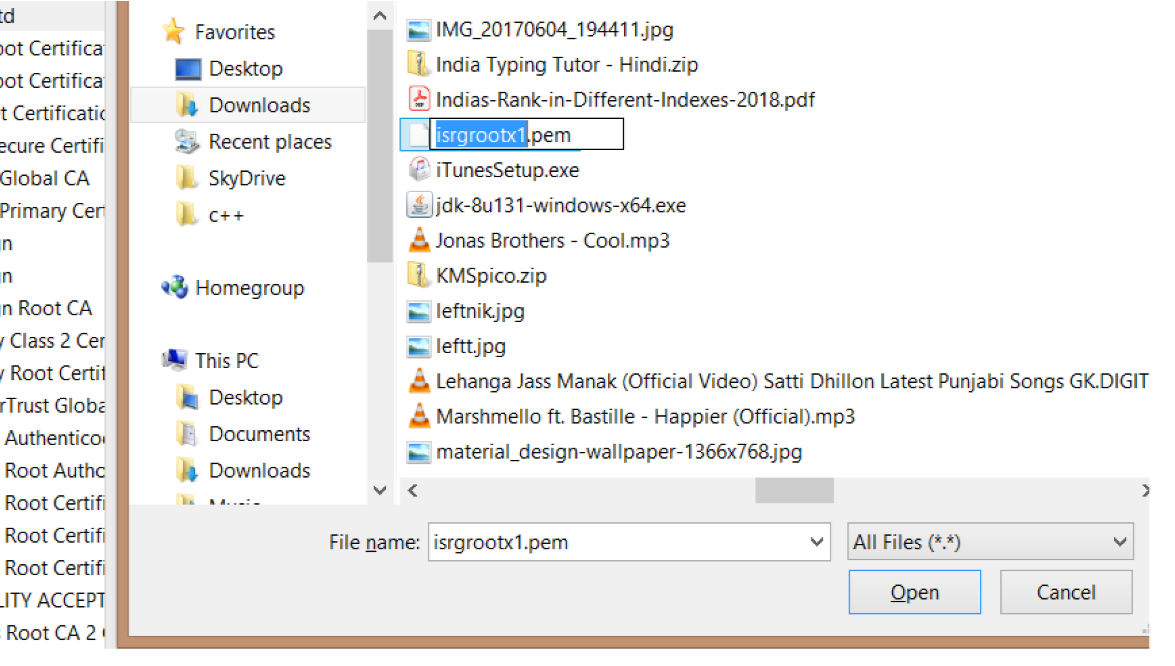Select This PC in the navigation tree

pyautogui.click(x=227, y=361)
